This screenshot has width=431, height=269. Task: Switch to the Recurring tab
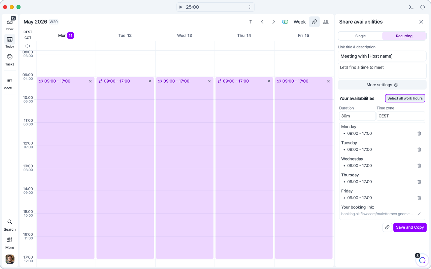(x=404, y=36)
